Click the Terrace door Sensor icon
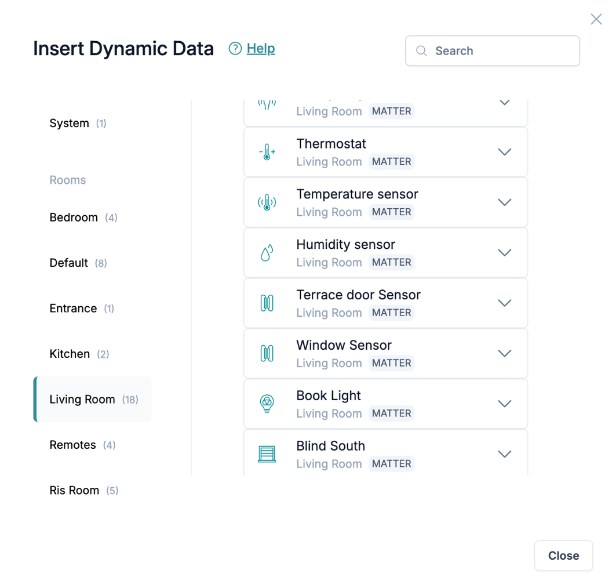Viewport: 612px width, 580px height. point(267,303)
